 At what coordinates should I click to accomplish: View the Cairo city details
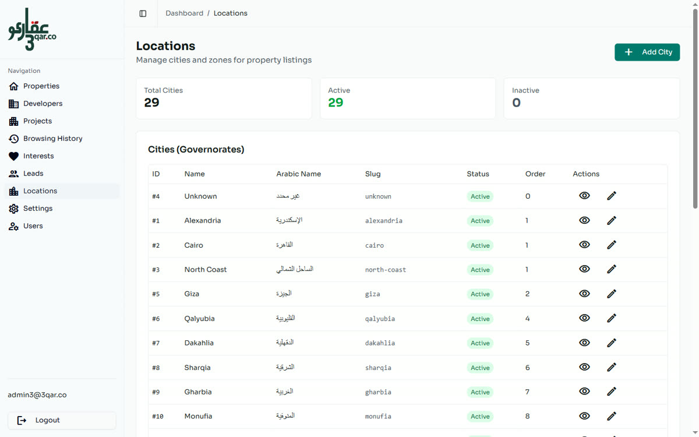tap(584, 245)
